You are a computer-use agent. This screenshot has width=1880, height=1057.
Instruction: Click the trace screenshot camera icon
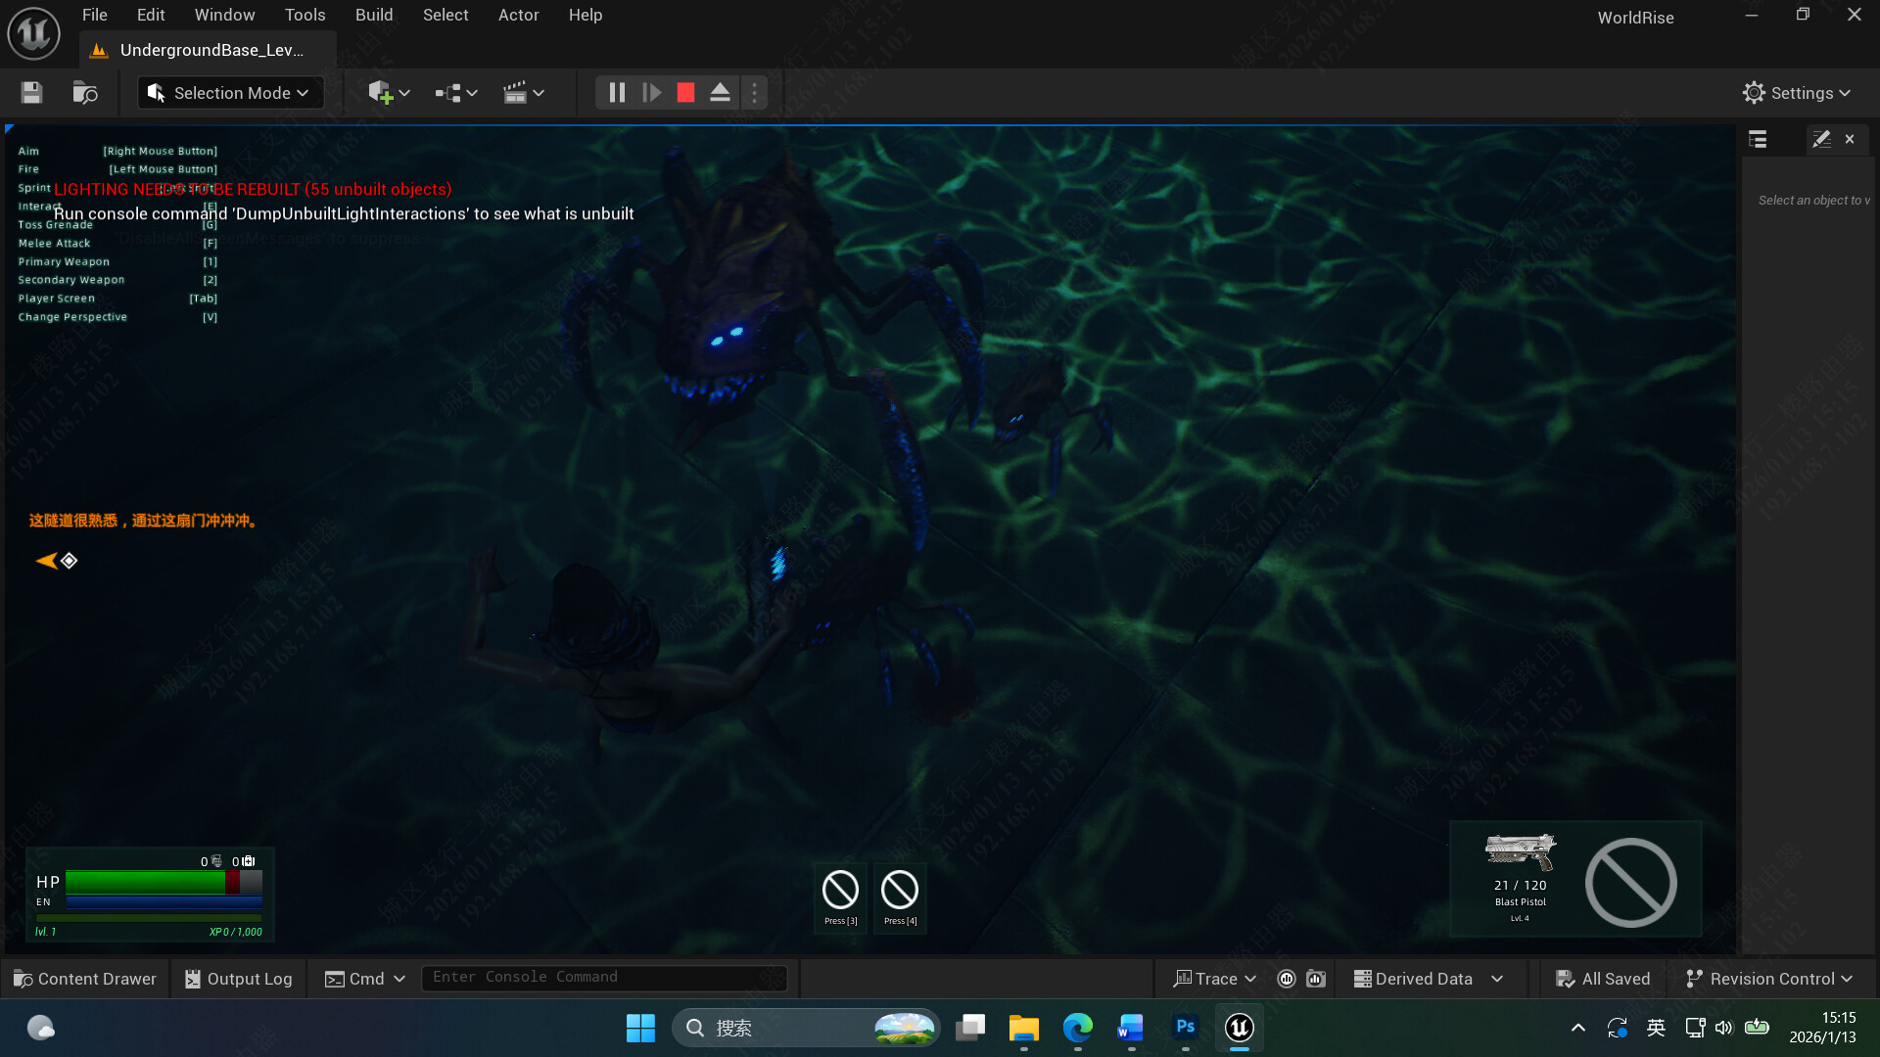point(1315,978)
